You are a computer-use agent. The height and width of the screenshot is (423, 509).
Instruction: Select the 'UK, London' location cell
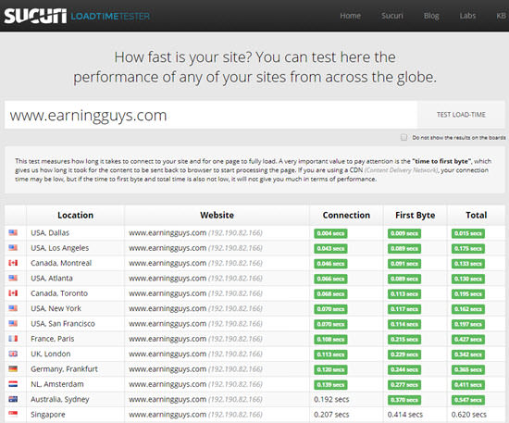(x=75, y=354)
